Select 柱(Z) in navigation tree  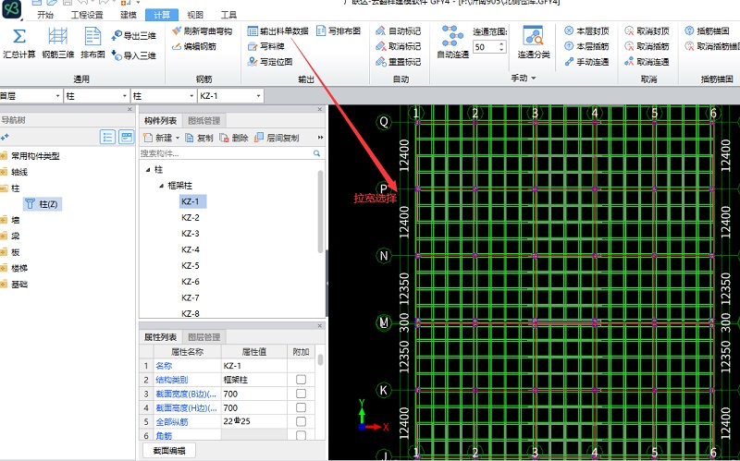pyautogui.click(x=42, y=204)
